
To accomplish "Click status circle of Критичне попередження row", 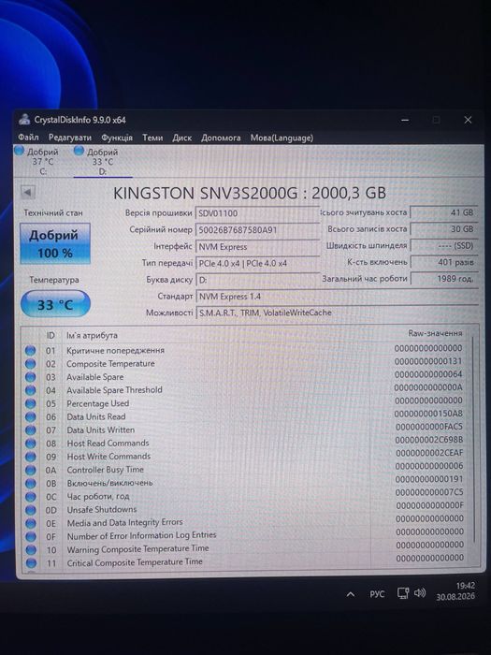I will [x=31, y=351].
